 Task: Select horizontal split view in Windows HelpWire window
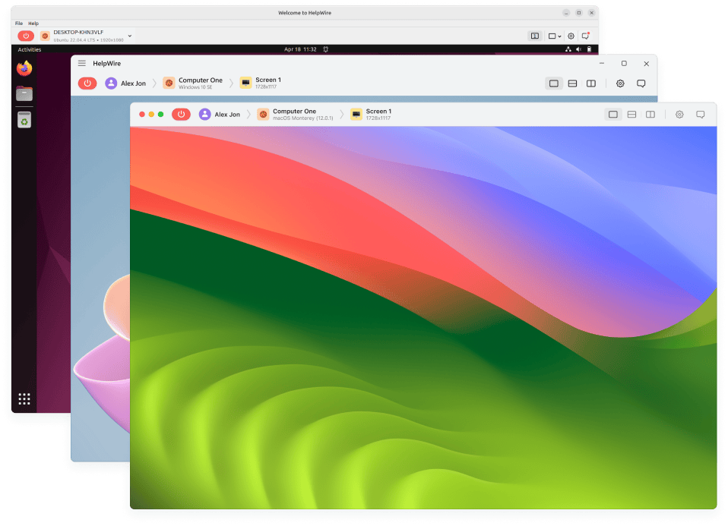pos(572,83)
